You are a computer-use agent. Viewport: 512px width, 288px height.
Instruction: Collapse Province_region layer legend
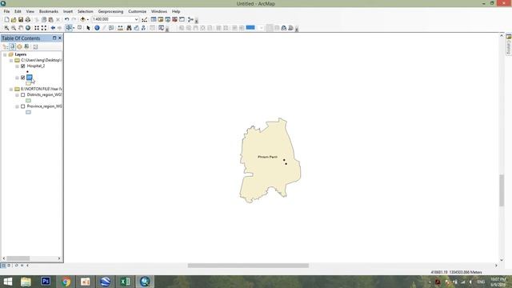click(x=17, y=106)
